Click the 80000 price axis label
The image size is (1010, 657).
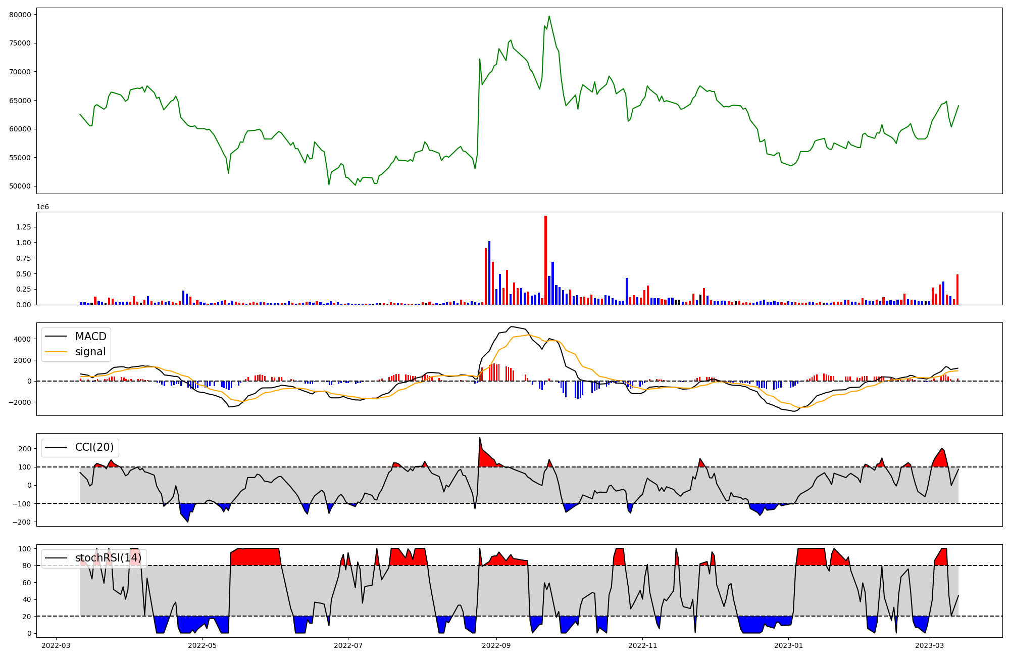20,15
